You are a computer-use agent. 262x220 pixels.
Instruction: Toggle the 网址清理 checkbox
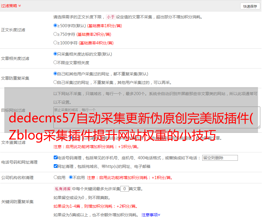pyautogui.click(x=55, y=166)
